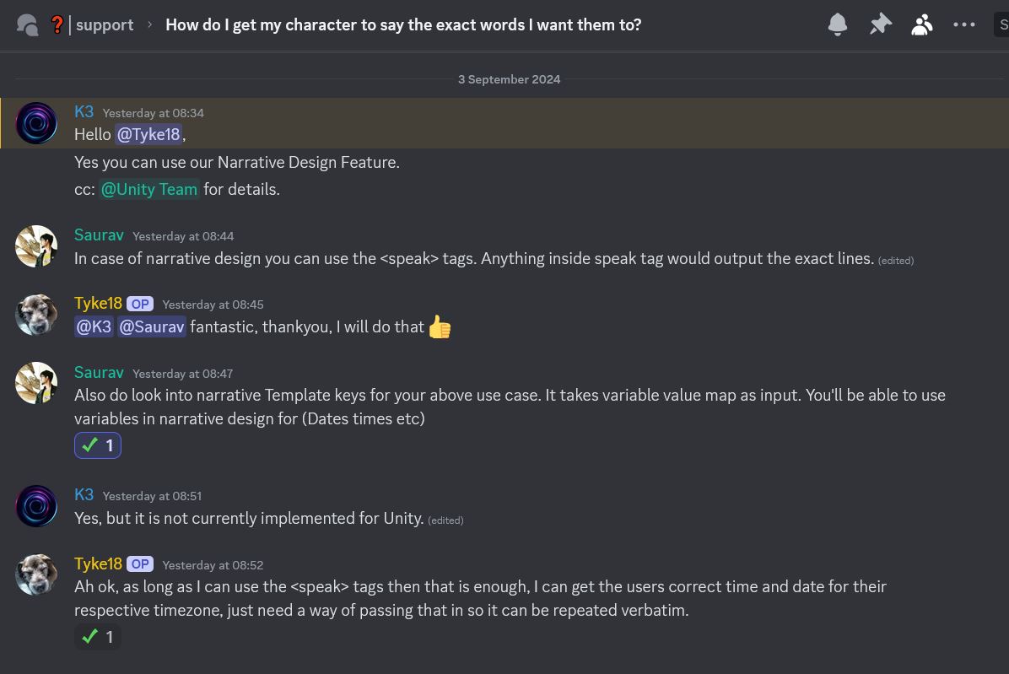Open Saurav's profile from the 08:44 username

(x=99, y=235)
